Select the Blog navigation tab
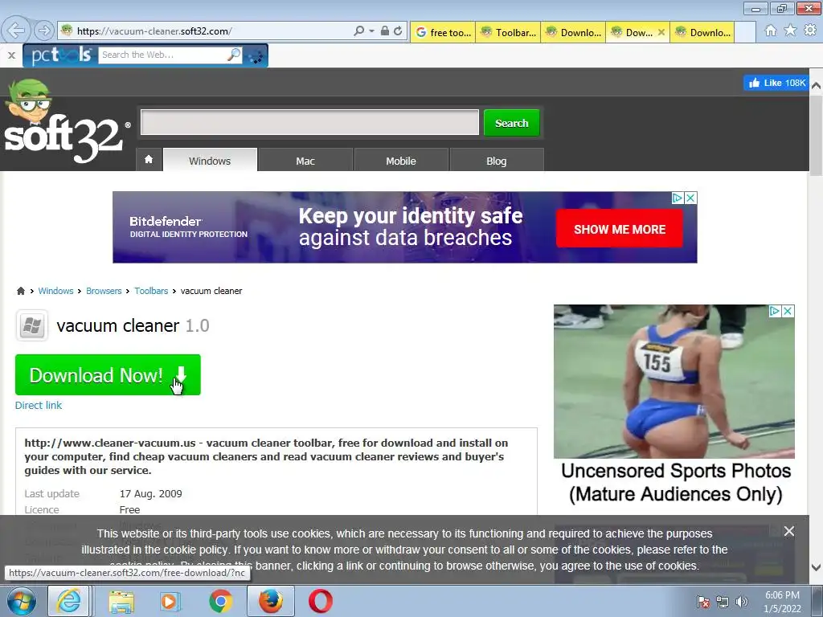The height and width of the screenshot is (617, 823). click(x=497, y=161)
